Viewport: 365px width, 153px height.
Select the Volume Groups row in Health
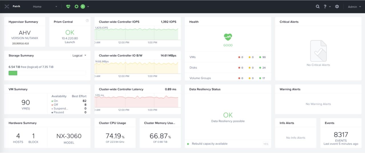click(x=228, y=78)
